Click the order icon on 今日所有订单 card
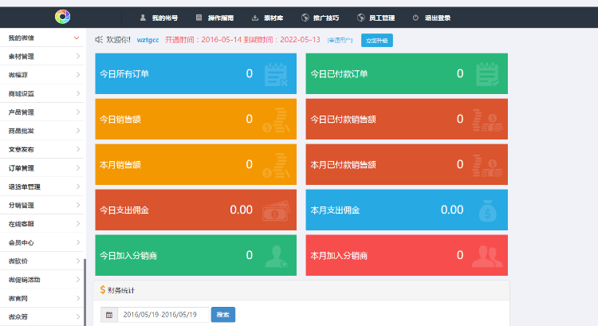The width and height of the screenshot is (598, 326). pos(276,74)
